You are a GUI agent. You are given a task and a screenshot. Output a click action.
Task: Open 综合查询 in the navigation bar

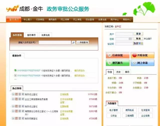(90, 19)
